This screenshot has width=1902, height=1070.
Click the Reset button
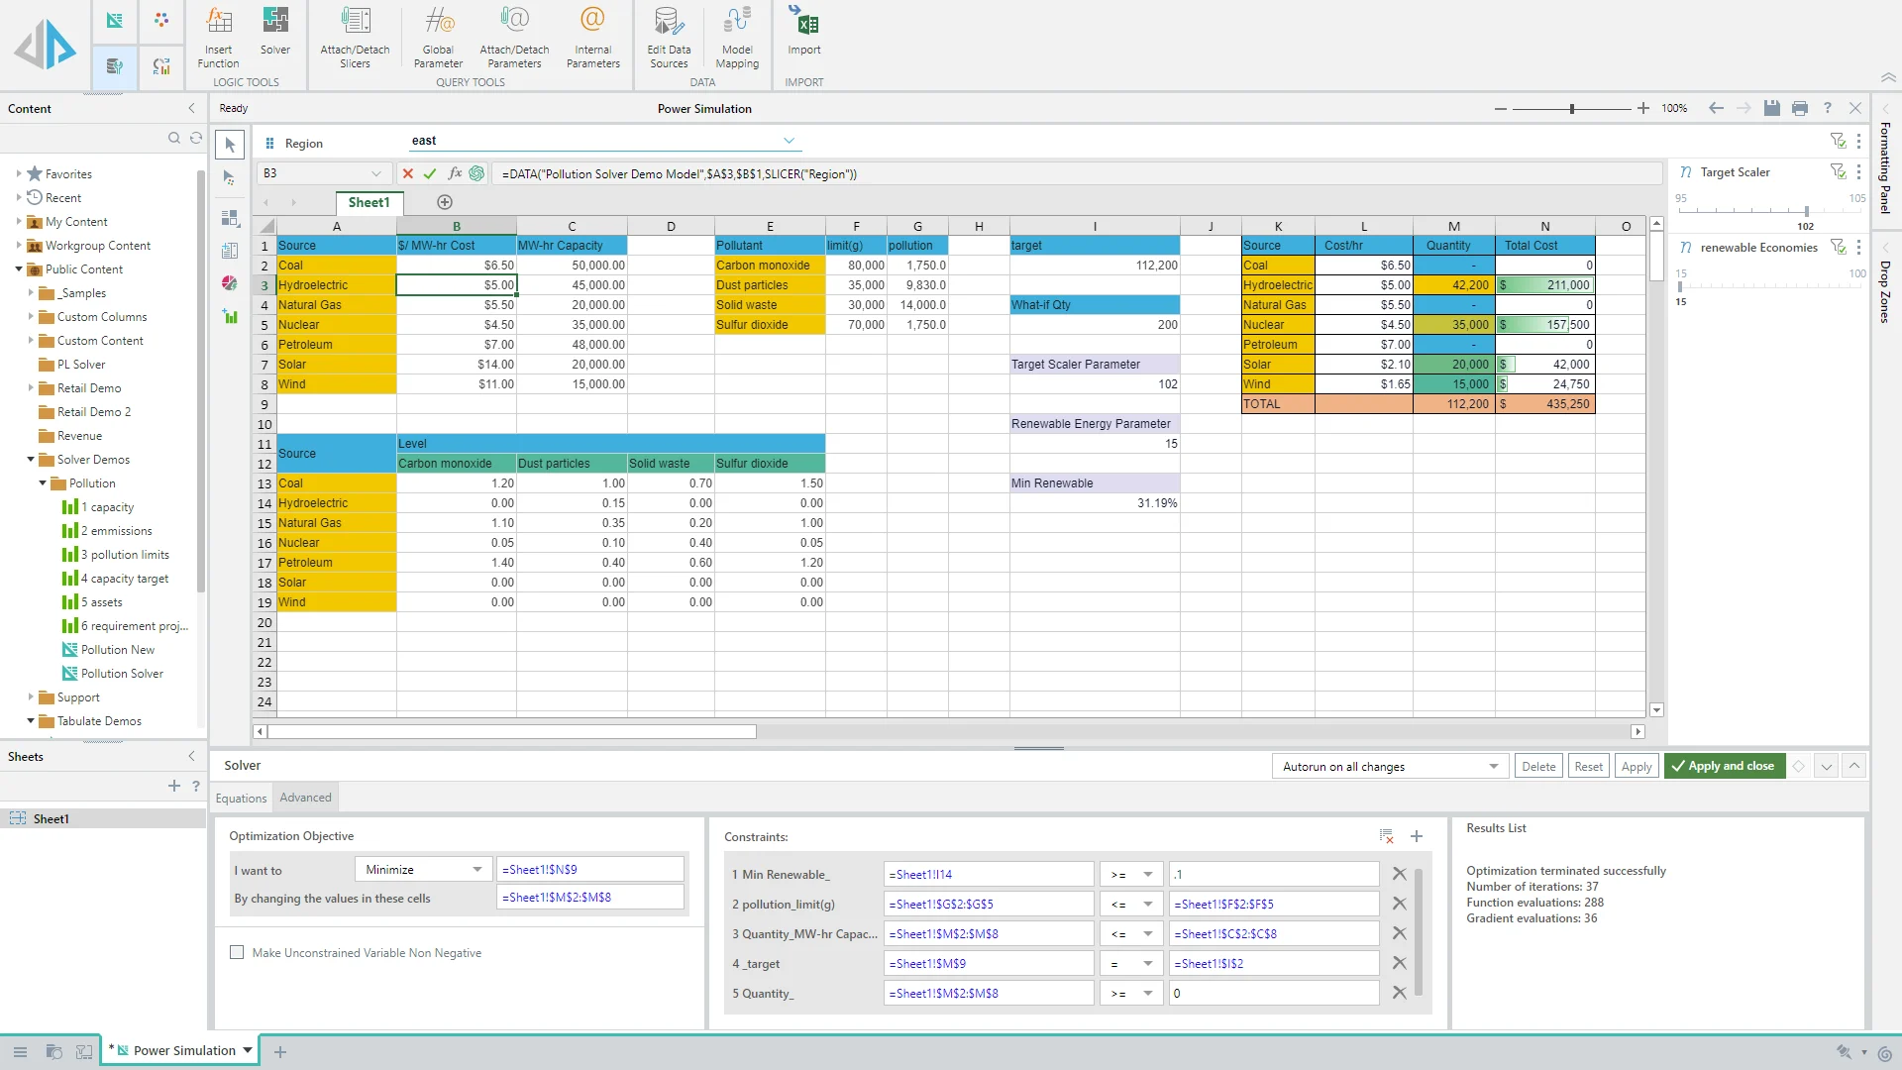point(1588,767)
